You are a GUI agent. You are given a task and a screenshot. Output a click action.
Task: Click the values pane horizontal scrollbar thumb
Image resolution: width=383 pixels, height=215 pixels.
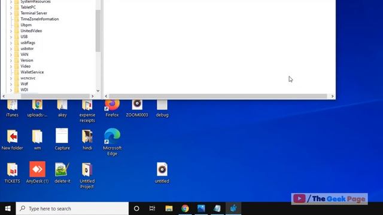click(218, 96)
